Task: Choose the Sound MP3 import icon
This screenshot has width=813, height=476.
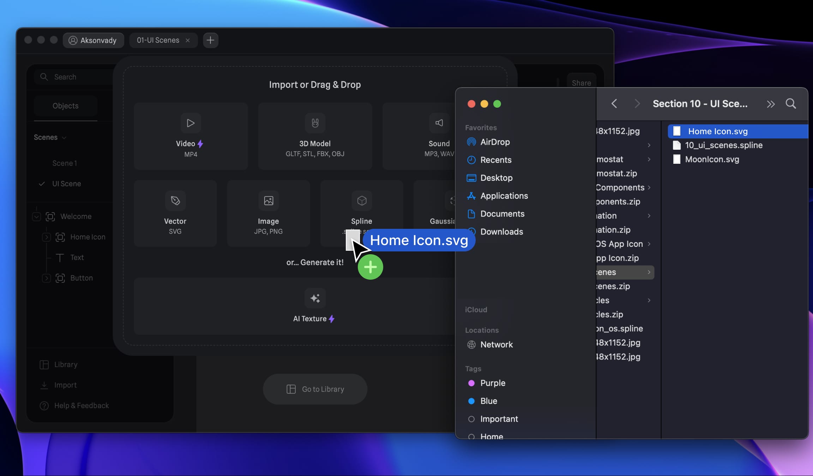Action: (439, 123)
